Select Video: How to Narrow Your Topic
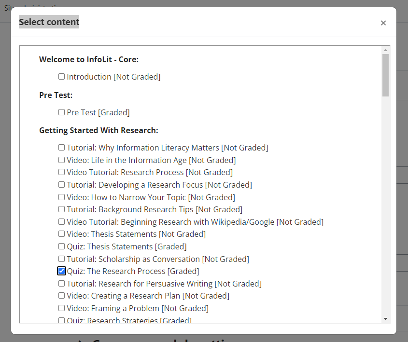Viewport: 408px width, 342px height. click(x=61, y=197)
